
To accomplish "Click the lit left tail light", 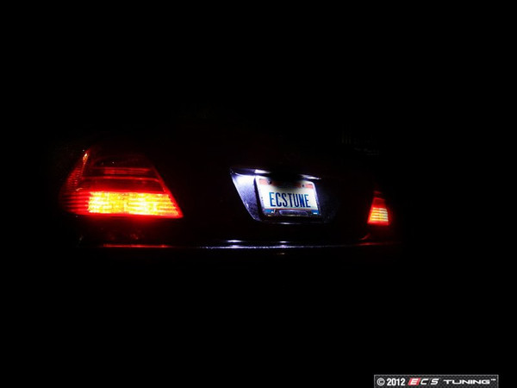I will click(121, 184).
